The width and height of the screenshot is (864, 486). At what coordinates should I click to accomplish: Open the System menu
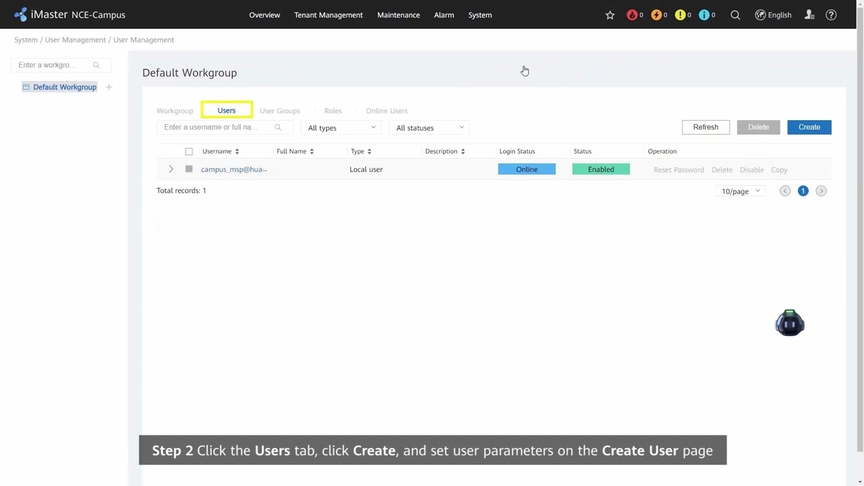point(480,15)
